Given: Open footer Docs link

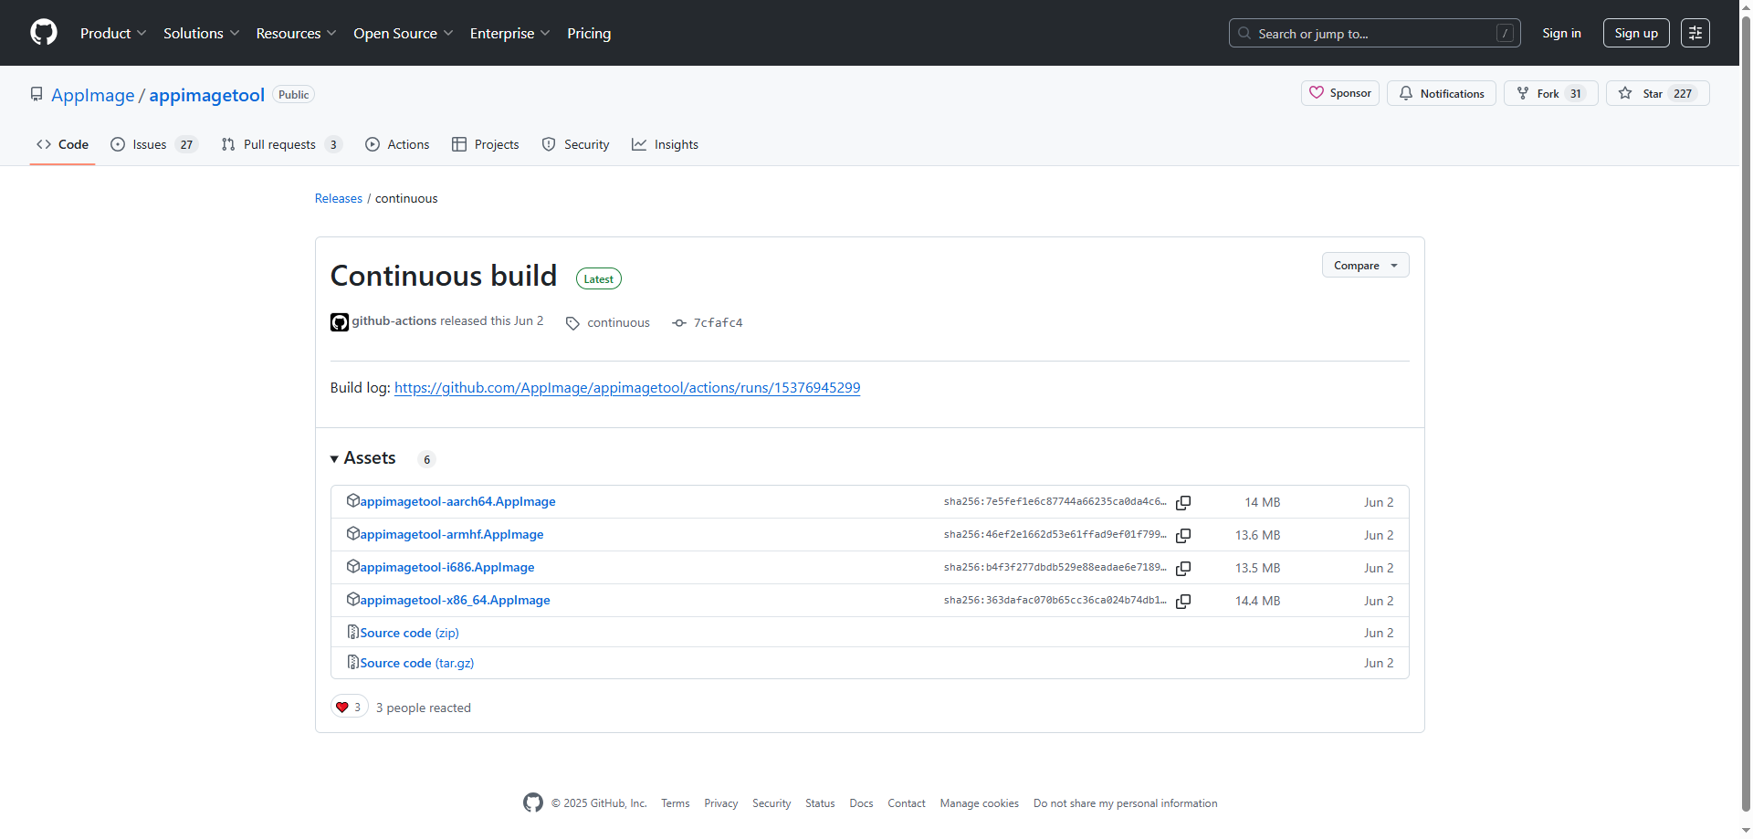Looking at the screenshot, I should point(861,803).
